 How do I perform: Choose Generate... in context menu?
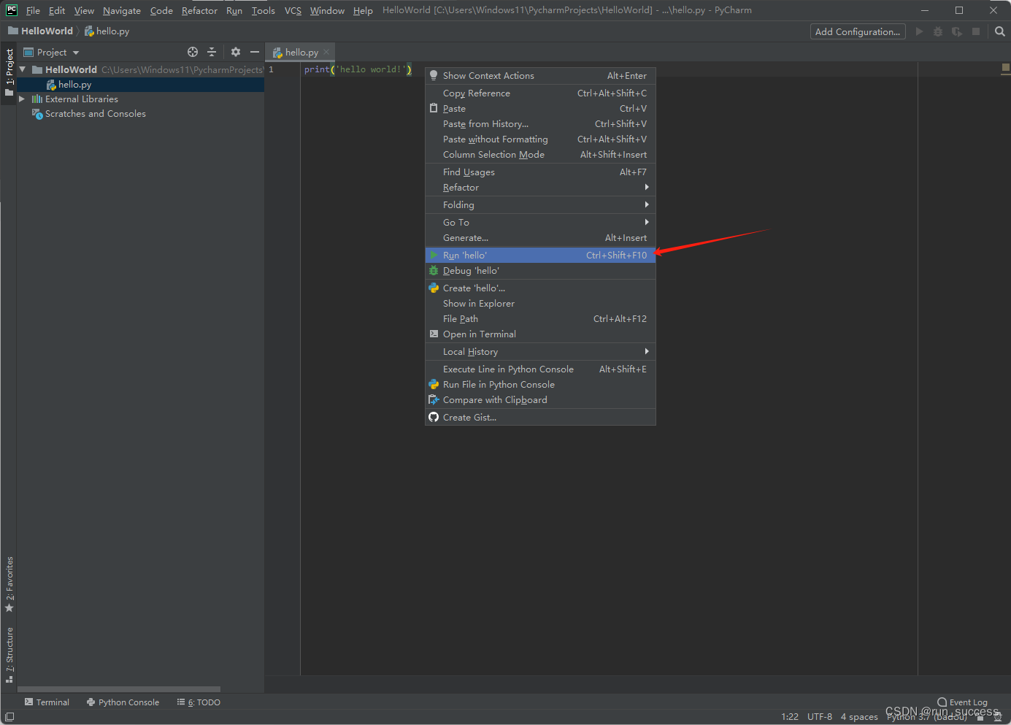point(540,238)
